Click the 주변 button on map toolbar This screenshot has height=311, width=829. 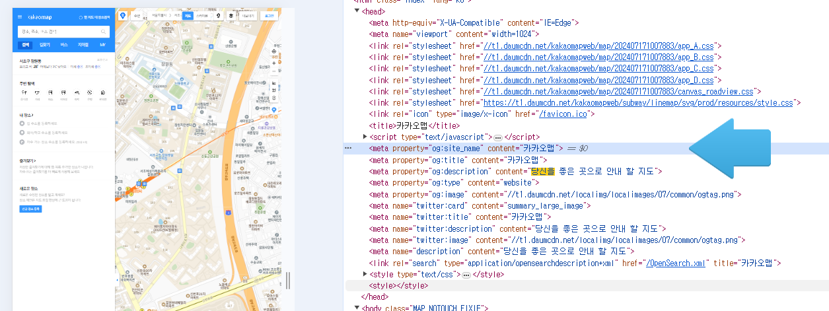pyautogui.click(x=137, y=16)
